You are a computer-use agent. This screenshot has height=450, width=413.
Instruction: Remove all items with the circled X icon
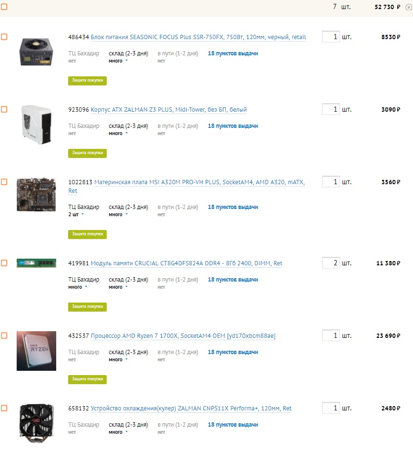pyautogui.click(x=409, y=7)
